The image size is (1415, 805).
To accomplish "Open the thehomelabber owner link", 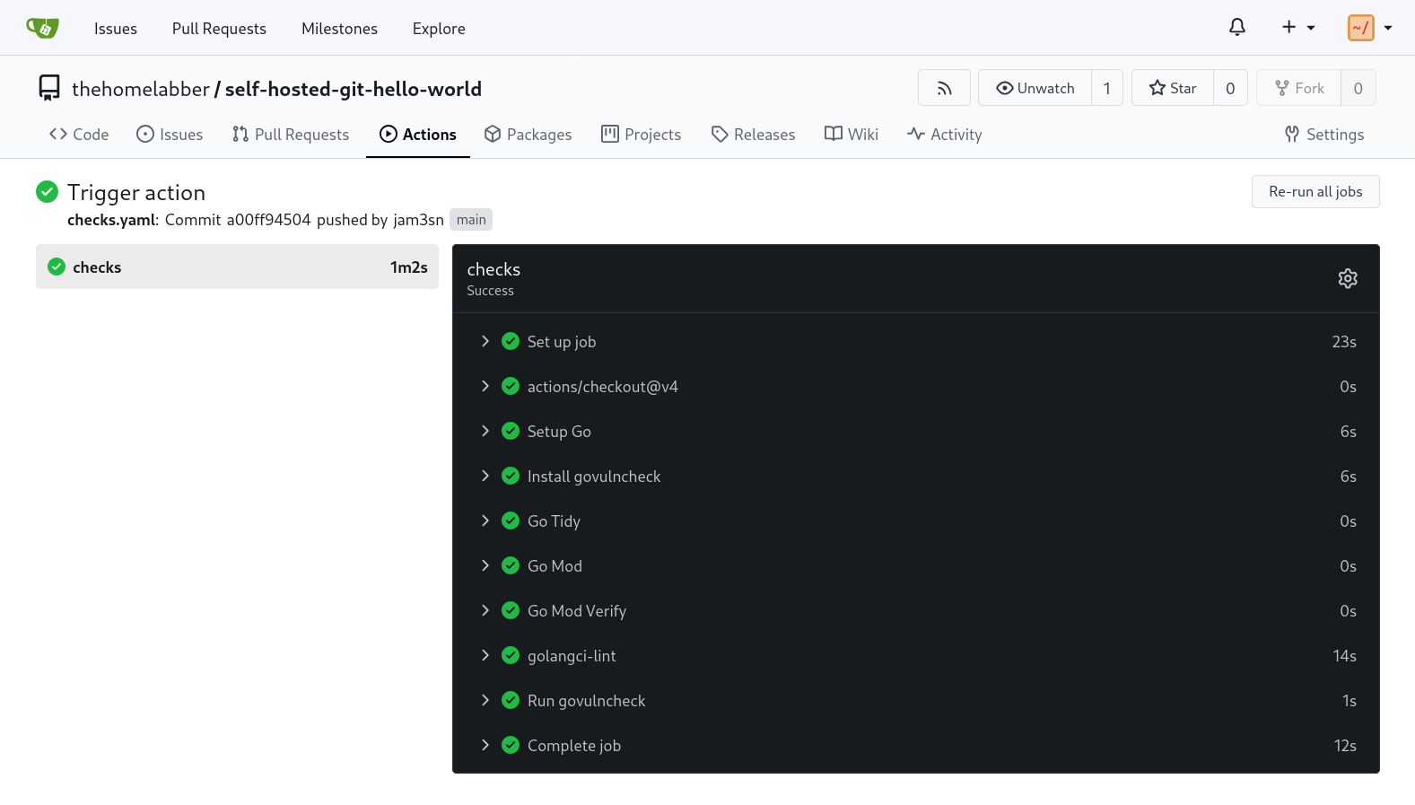I will coord(141,89).
